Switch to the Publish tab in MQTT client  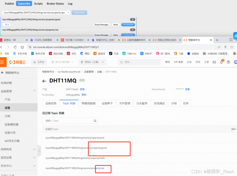point(9,4)
